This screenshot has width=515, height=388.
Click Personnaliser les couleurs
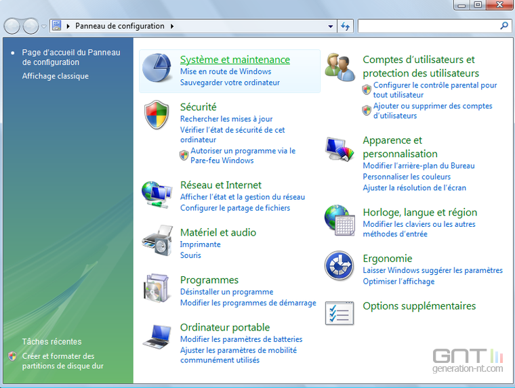[x=407, y=177]
